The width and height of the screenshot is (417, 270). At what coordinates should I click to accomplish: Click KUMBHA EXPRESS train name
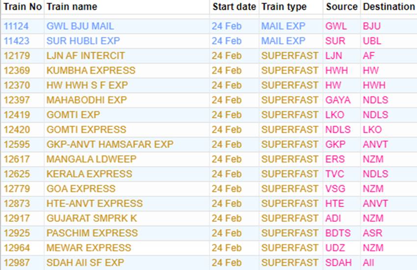[x=91, y=71]
